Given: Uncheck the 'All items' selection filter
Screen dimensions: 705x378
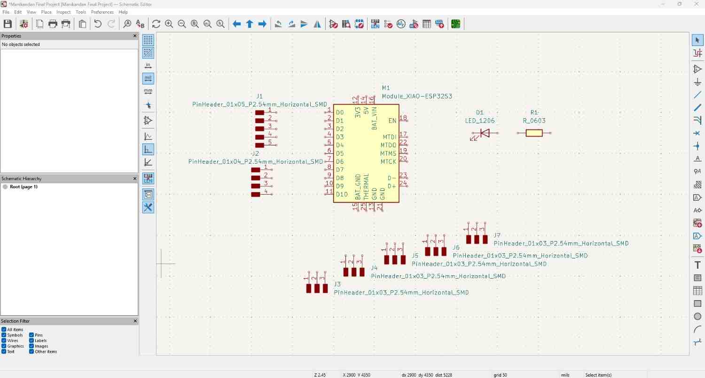Looking at the screenshot, I should (x=4, y=330).
